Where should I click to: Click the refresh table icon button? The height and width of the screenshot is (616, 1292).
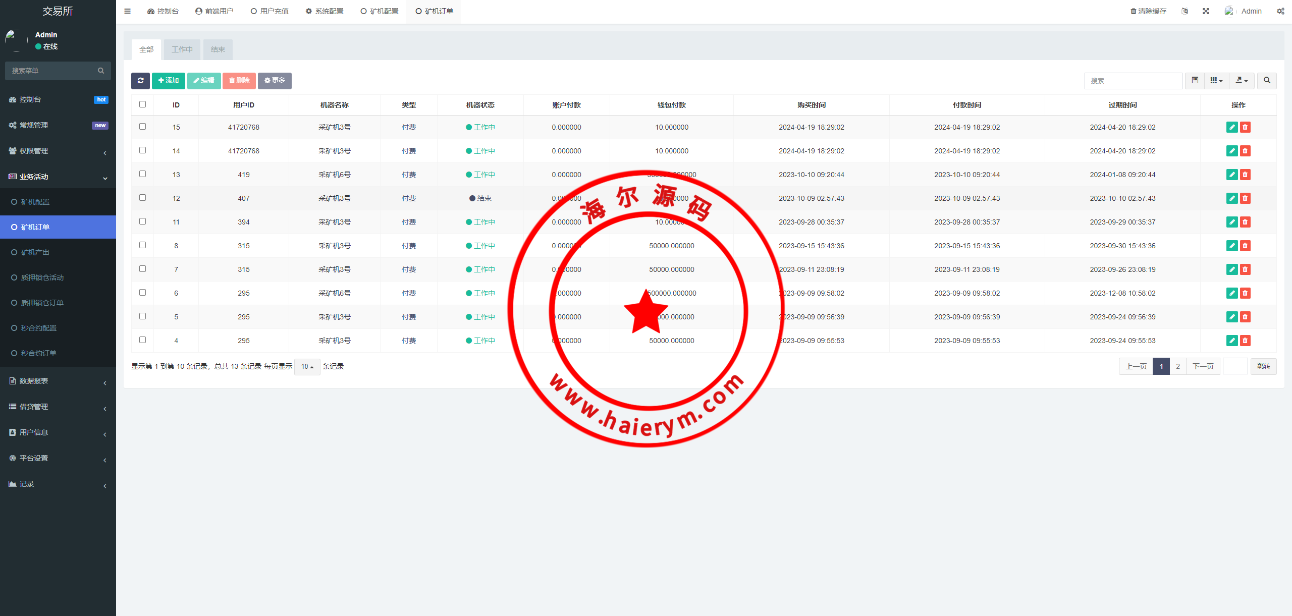[140, 81]
